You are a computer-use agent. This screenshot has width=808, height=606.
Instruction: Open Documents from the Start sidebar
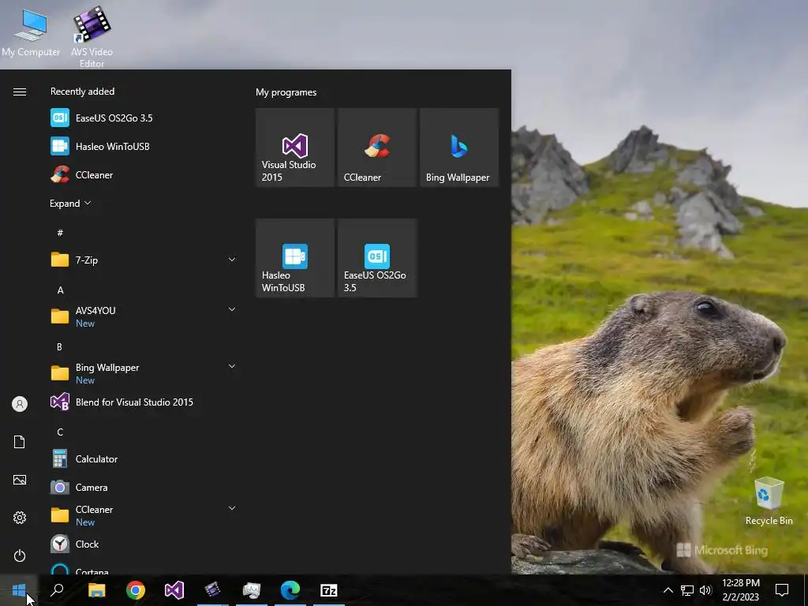point(20,442)
